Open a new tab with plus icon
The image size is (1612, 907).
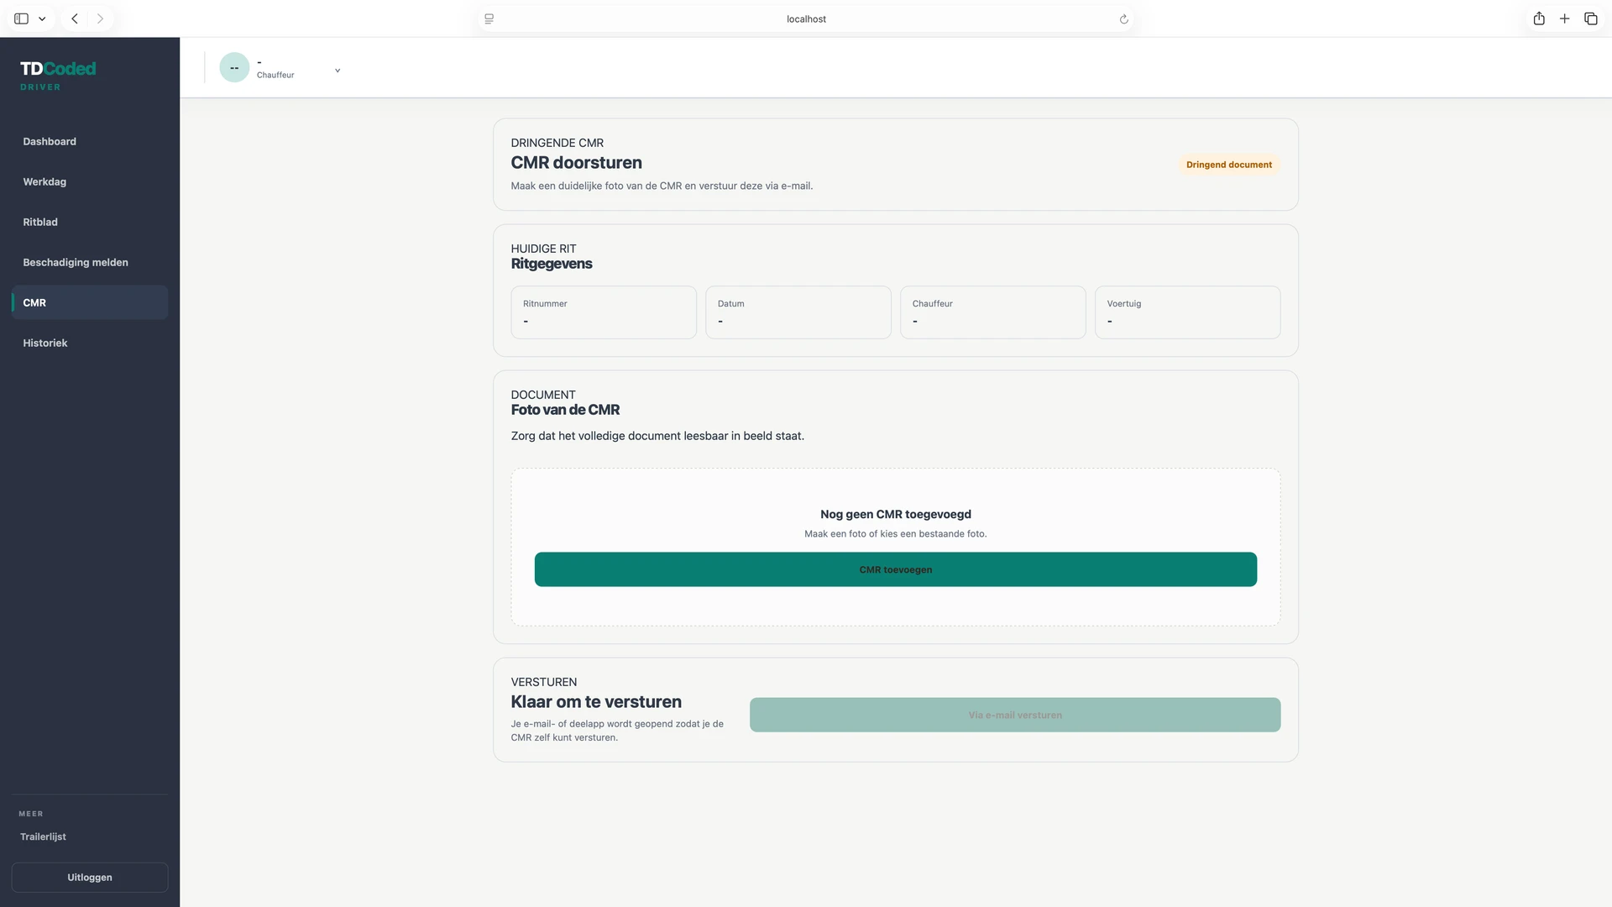click(1565, 18)
